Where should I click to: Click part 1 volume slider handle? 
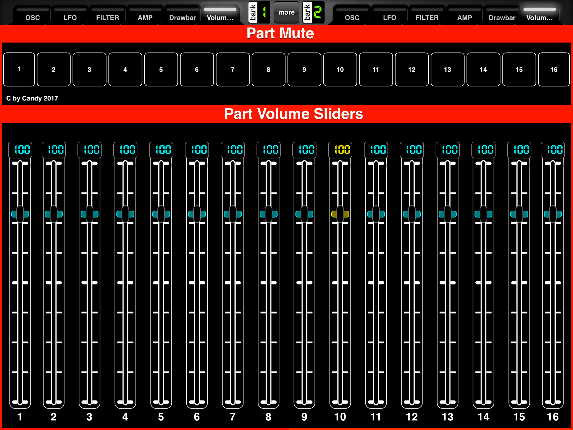(20, 214)
